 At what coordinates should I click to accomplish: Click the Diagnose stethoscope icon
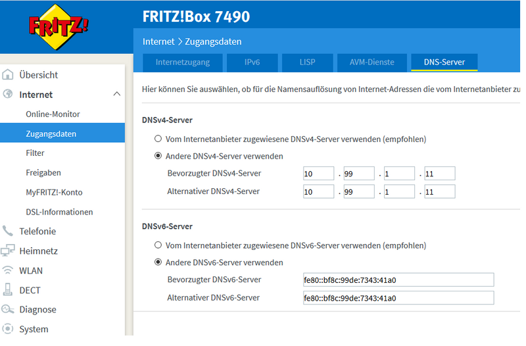8,309
